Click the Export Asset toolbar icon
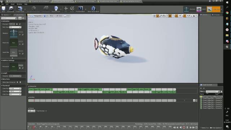This screenshot has height=130, width=231. coord(56,9)
